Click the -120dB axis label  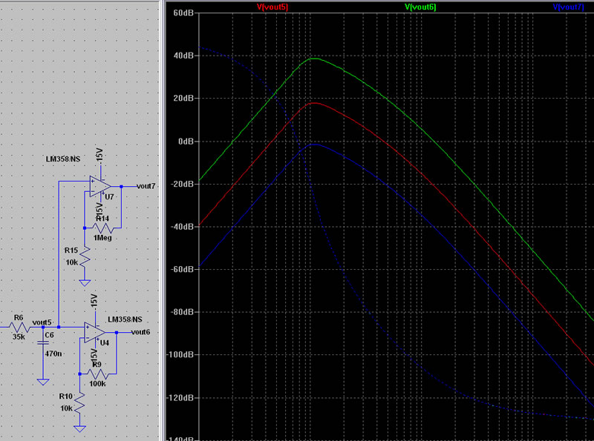[180, 398]
